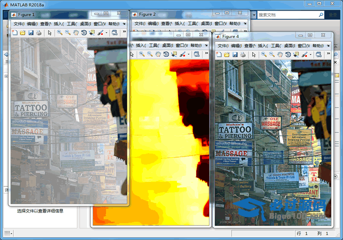
Task: Select Zoom In tool in middle heatmap figure toolbar
Action: (x=142, y=54)
